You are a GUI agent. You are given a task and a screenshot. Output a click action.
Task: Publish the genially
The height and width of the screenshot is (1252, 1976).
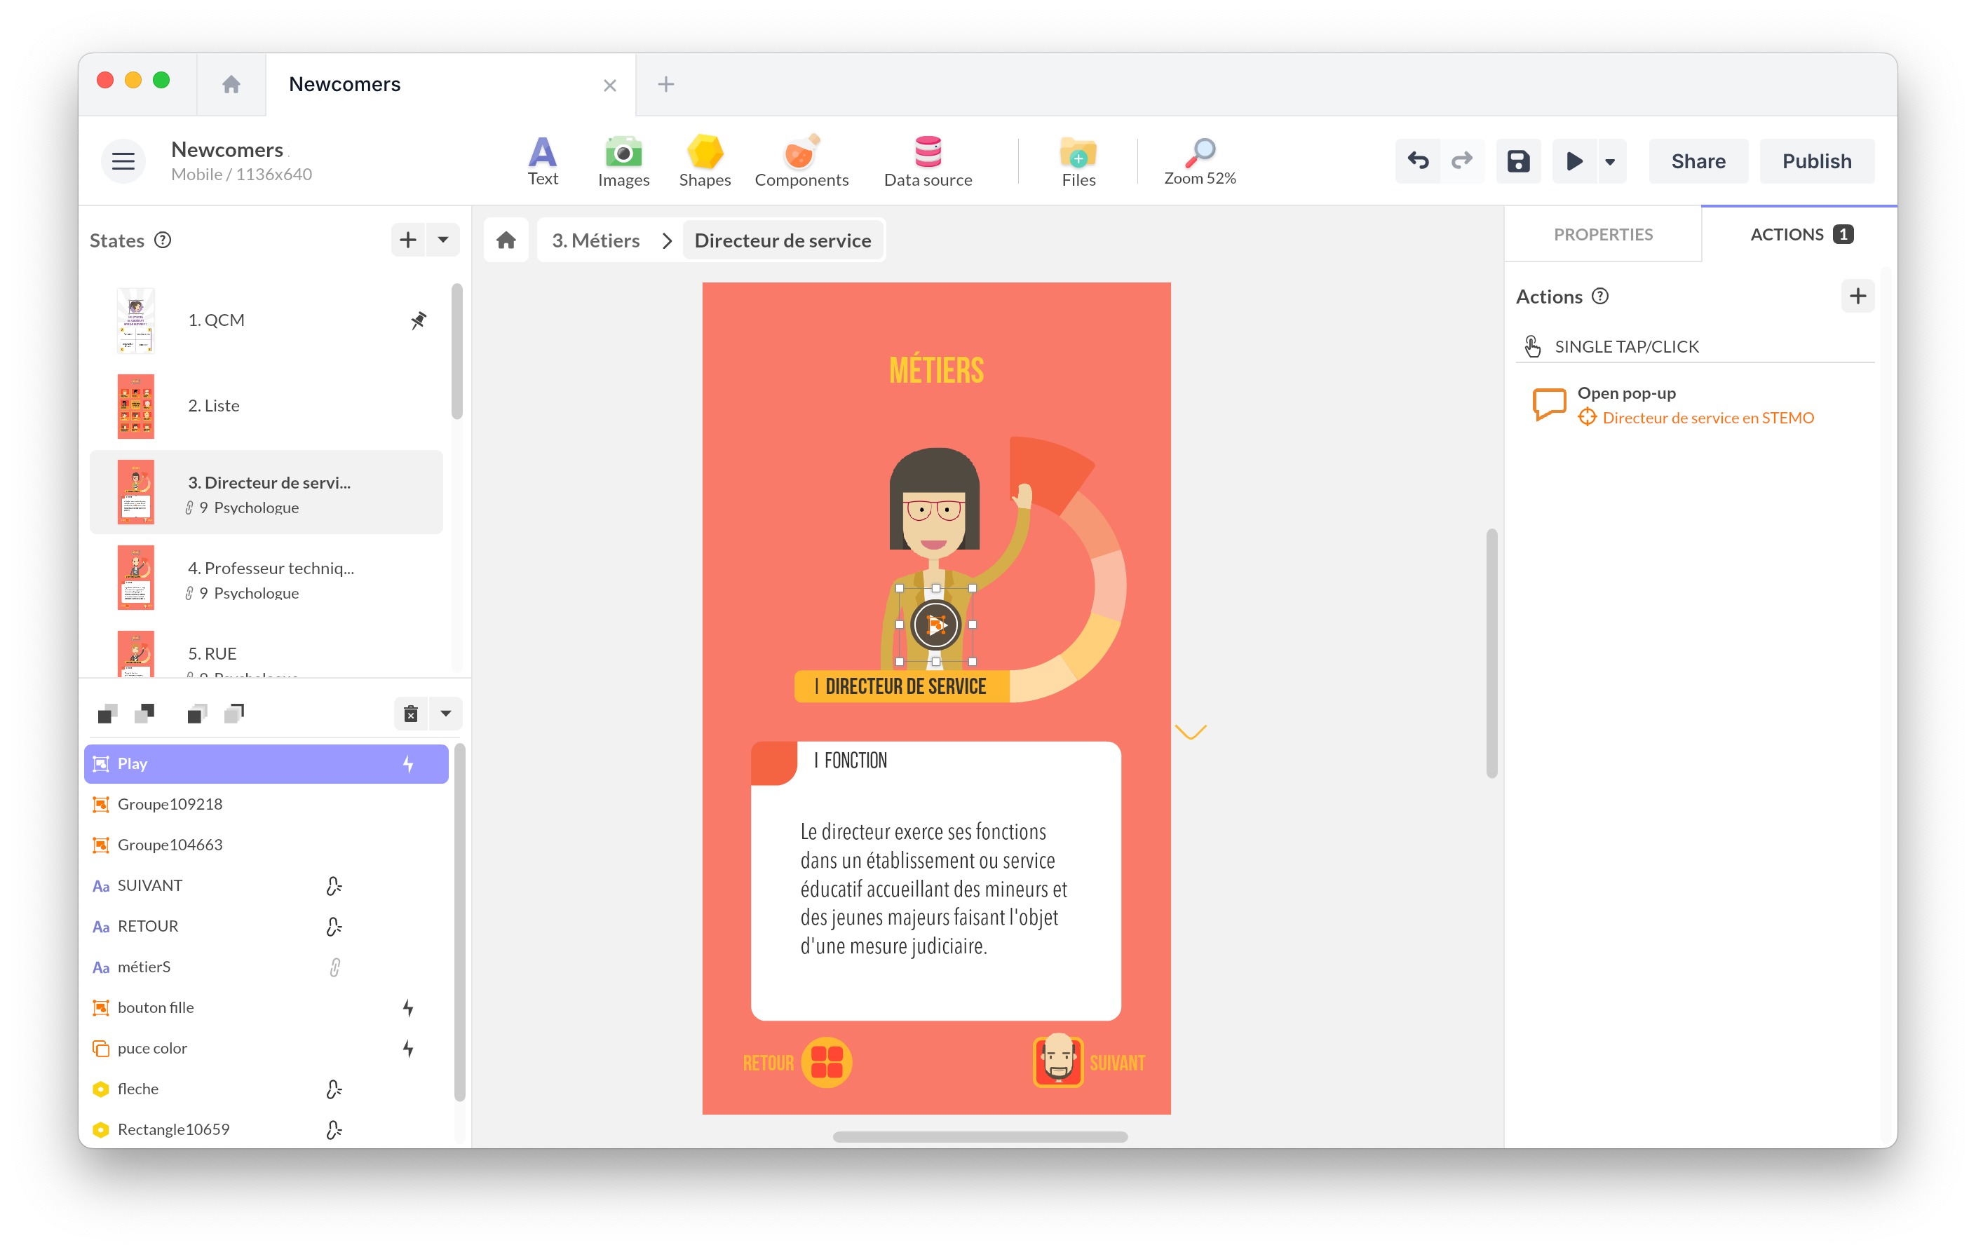click(x=1816, y=161)
